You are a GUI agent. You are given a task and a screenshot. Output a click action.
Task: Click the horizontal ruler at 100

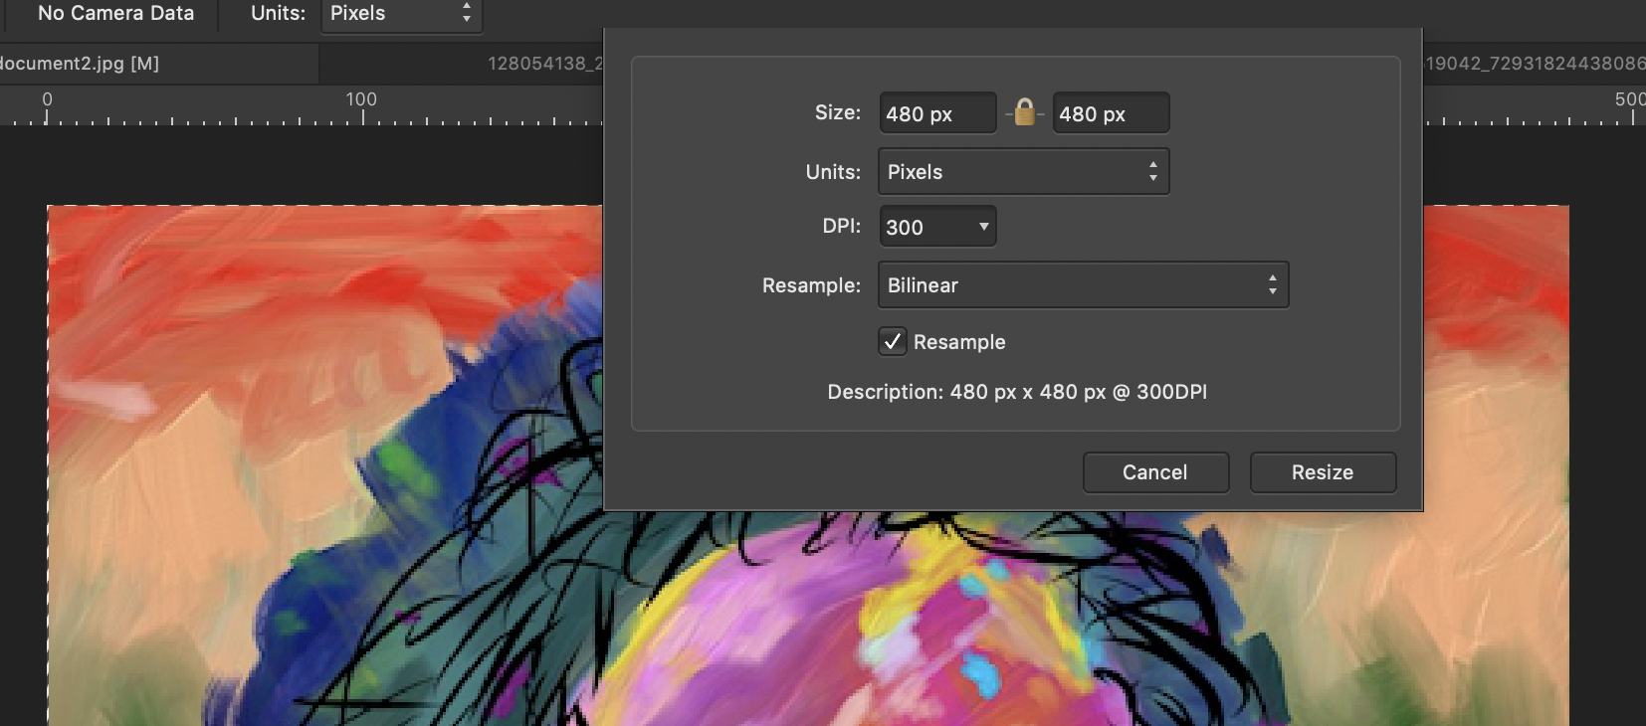pyautogui.click(x=361, y=99)
